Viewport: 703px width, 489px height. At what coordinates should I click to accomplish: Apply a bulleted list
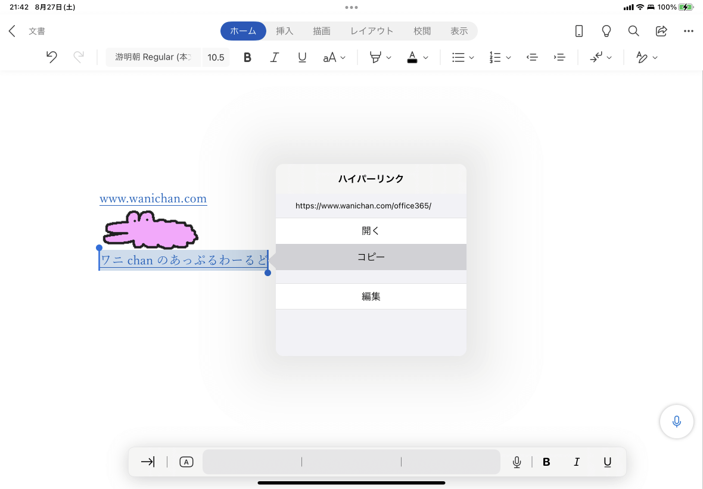click(458, 57)
